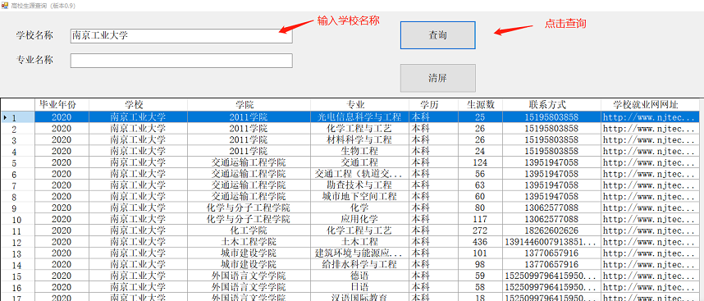Viewport: 704px width, 301px height.
Task: Sort by the 学历 column header
Action: (x=434, y=105)
